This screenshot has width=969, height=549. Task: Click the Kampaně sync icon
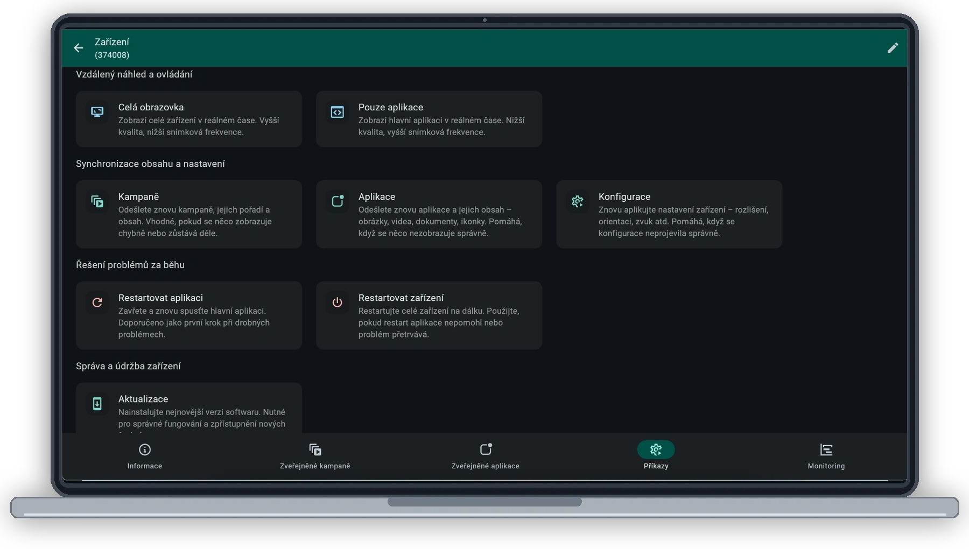point(97,201)
